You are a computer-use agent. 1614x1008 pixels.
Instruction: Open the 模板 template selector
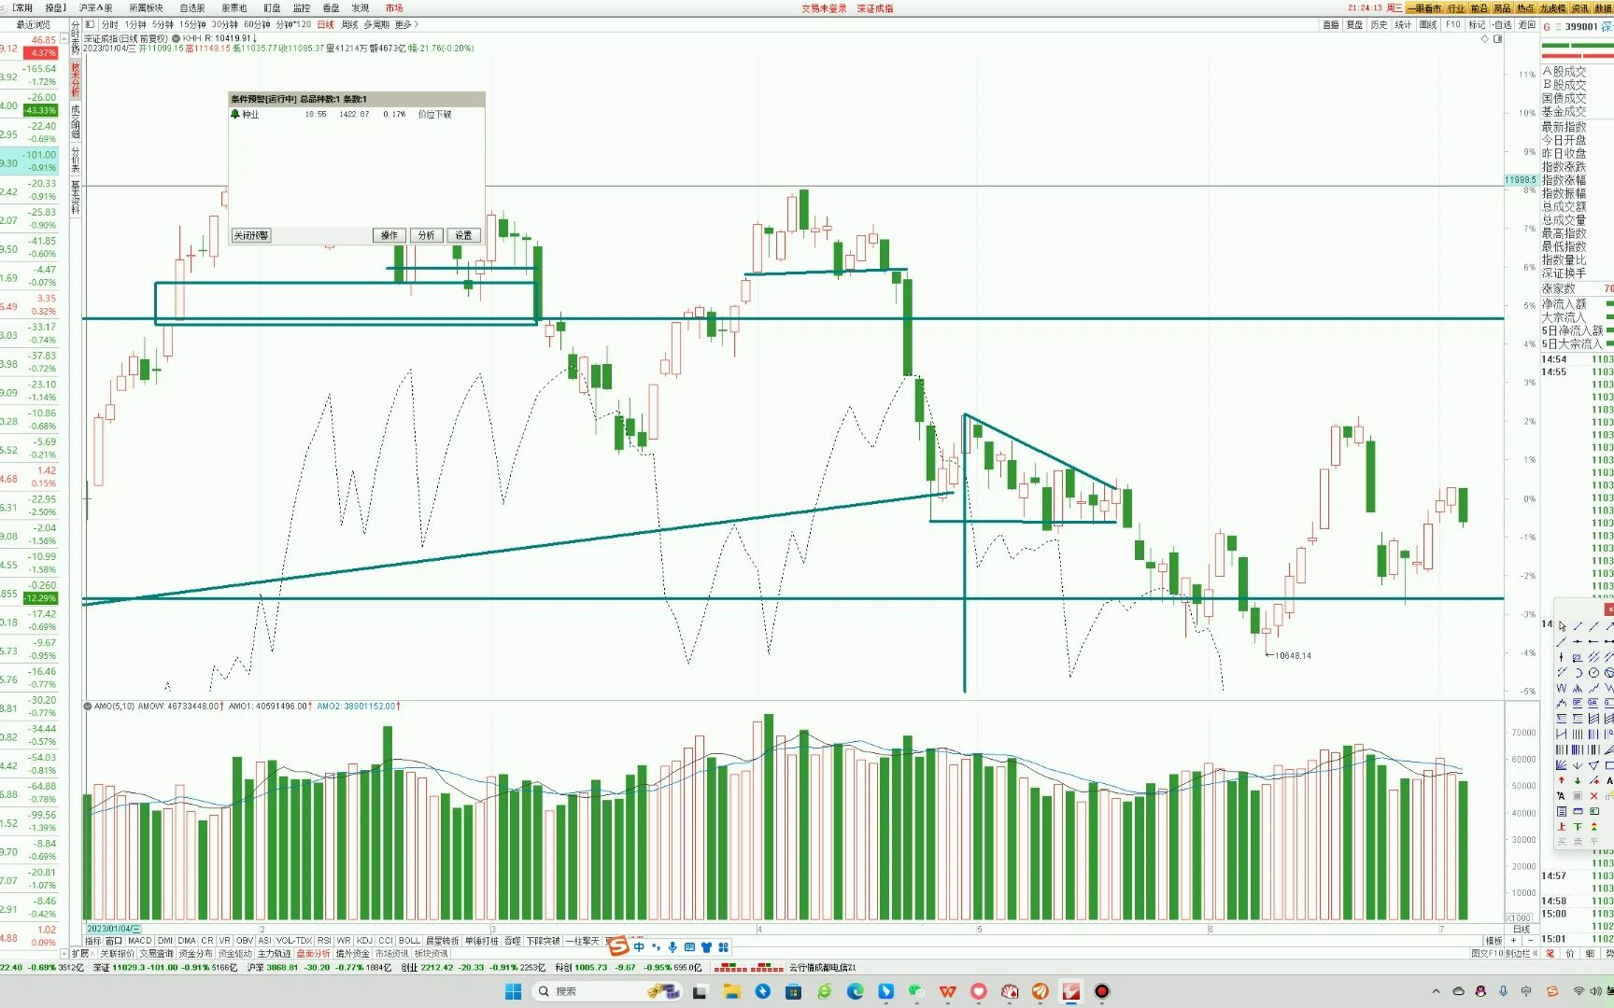1494,941
